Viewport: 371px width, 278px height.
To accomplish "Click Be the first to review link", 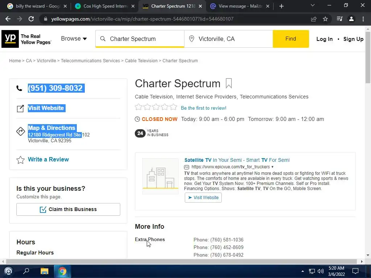I will pyautogui.click(x=204, y=108).
